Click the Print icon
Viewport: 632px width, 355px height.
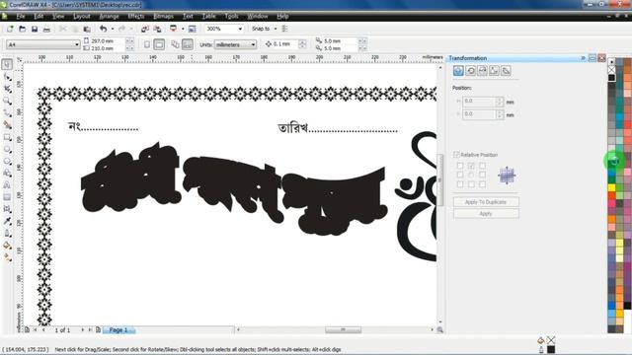[46, 29]
